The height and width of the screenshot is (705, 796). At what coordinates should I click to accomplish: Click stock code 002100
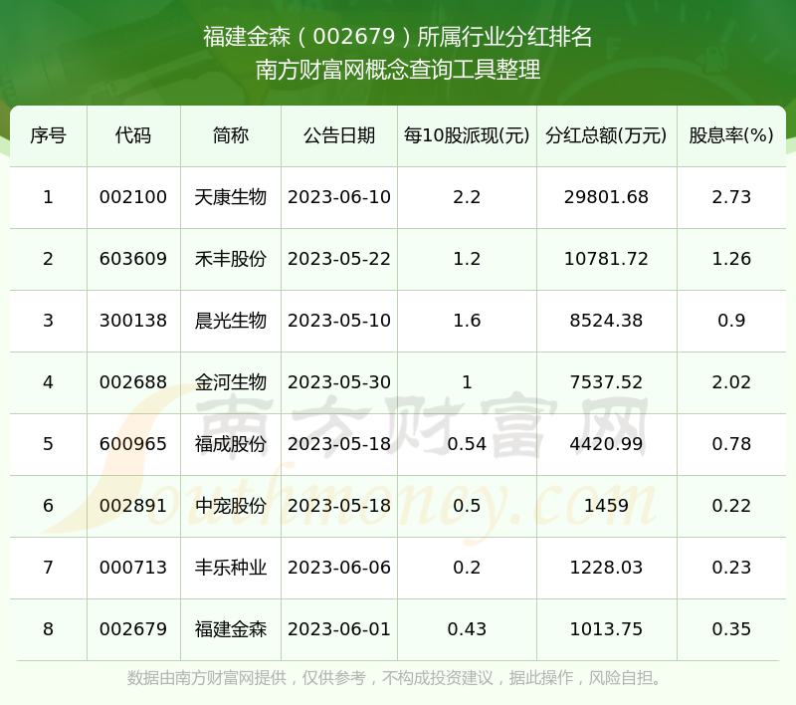pyautogui.click(x=133, y=197)
